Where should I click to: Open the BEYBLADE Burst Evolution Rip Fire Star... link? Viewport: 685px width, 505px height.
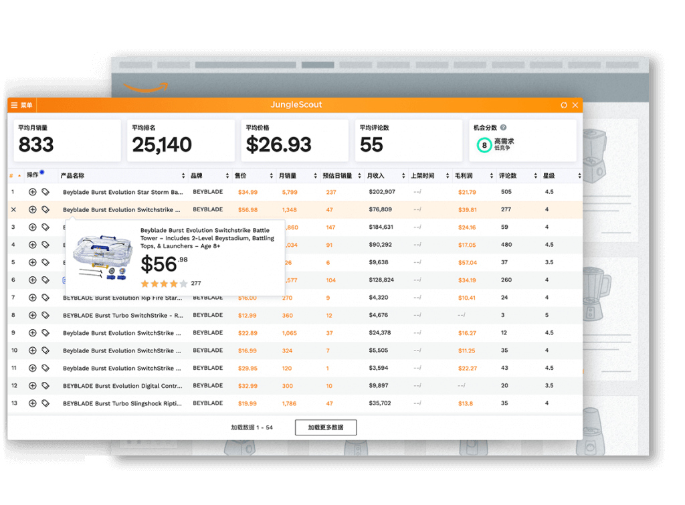click(122, 298)
